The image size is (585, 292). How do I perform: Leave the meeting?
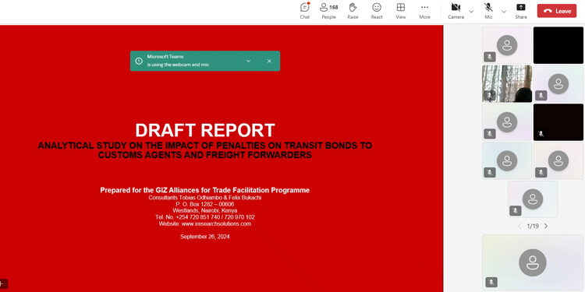point(557,11)
